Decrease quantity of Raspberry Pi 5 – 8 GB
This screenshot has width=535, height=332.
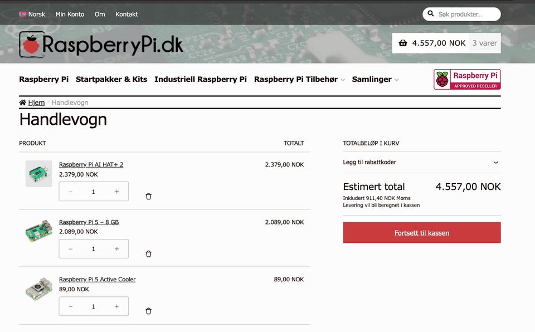coord(71,249)
